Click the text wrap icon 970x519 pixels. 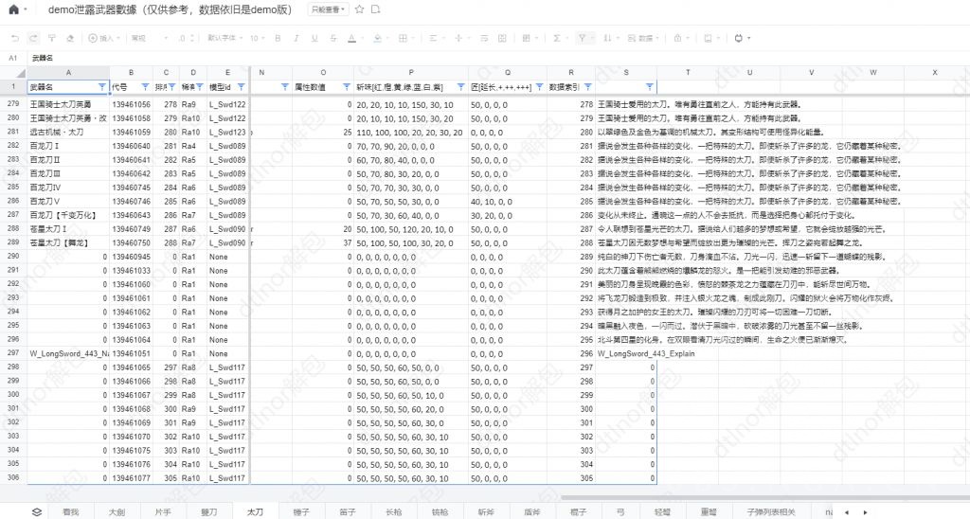point(484,38)
